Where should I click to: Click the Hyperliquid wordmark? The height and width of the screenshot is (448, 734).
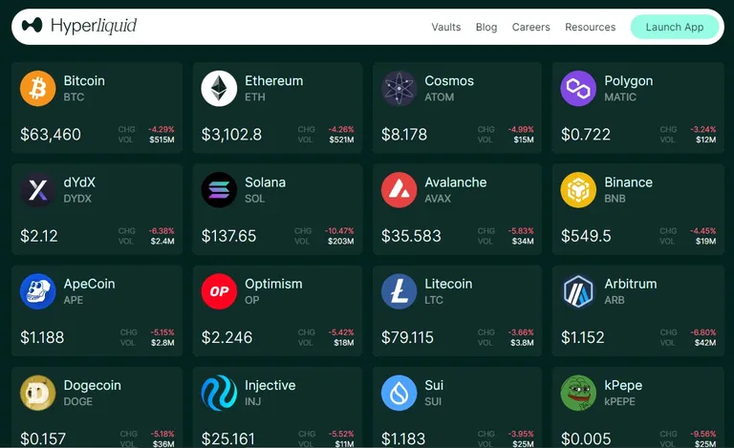[x=94, y=26]
